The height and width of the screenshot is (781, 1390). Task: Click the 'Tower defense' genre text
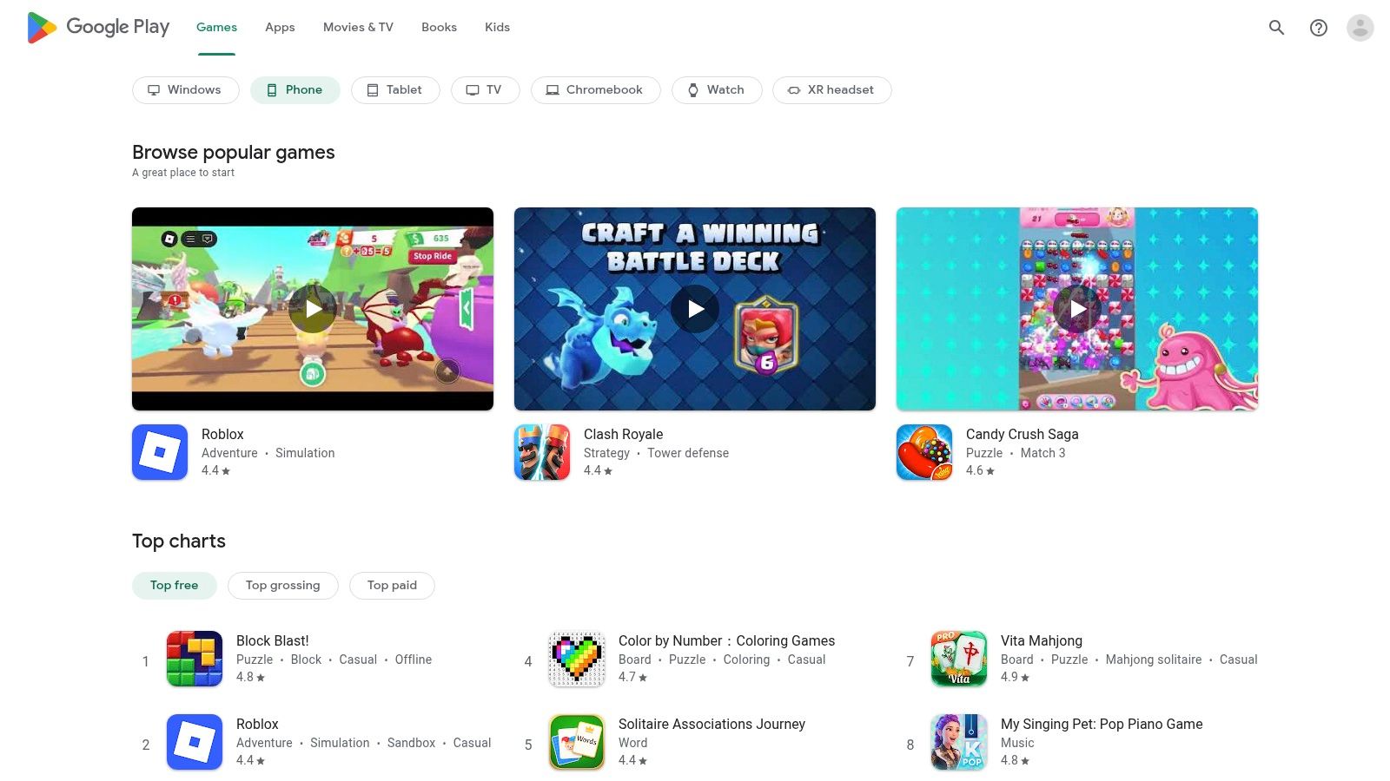[688, 453]
